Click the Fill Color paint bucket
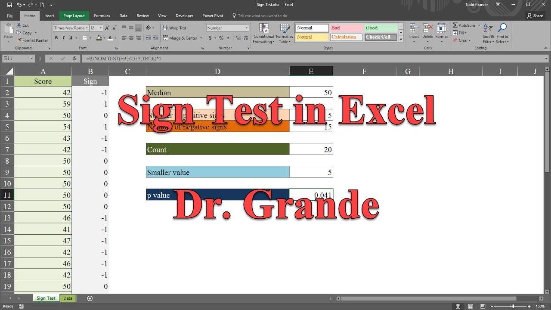Viewport: 551px width, 310px height. tap(99, 38)
